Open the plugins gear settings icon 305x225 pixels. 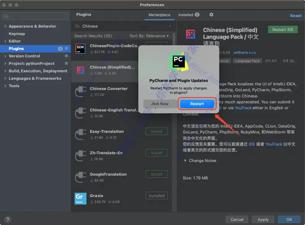[x=211, y=15]
